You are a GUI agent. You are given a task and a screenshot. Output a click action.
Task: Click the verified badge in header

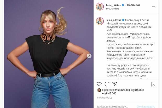tap(123, 5)
